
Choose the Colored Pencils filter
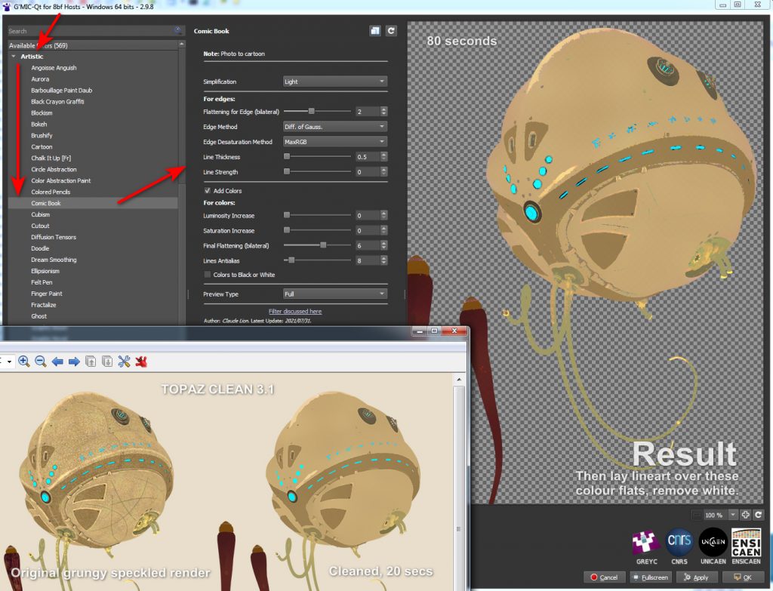click(51, 192)
